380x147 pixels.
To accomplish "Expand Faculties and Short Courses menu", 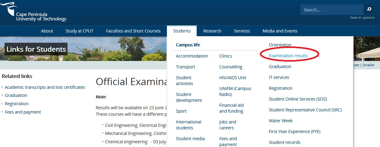I will coord(133,31).
